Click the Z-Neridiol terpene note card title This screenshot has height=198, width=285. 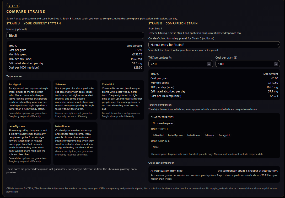point(108,85)
